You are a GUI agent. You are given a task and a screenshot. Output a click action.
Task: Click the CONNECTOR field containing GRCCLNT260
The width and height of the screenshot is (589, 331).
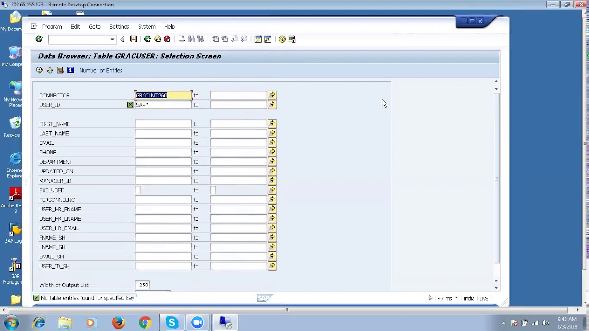pyautogui.click(x=163, y=95)
